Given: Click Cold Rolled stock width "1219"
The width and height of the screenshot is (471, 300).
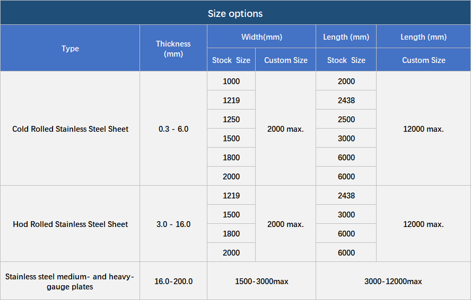Looking at the screenshot, I should coord(231,100).
